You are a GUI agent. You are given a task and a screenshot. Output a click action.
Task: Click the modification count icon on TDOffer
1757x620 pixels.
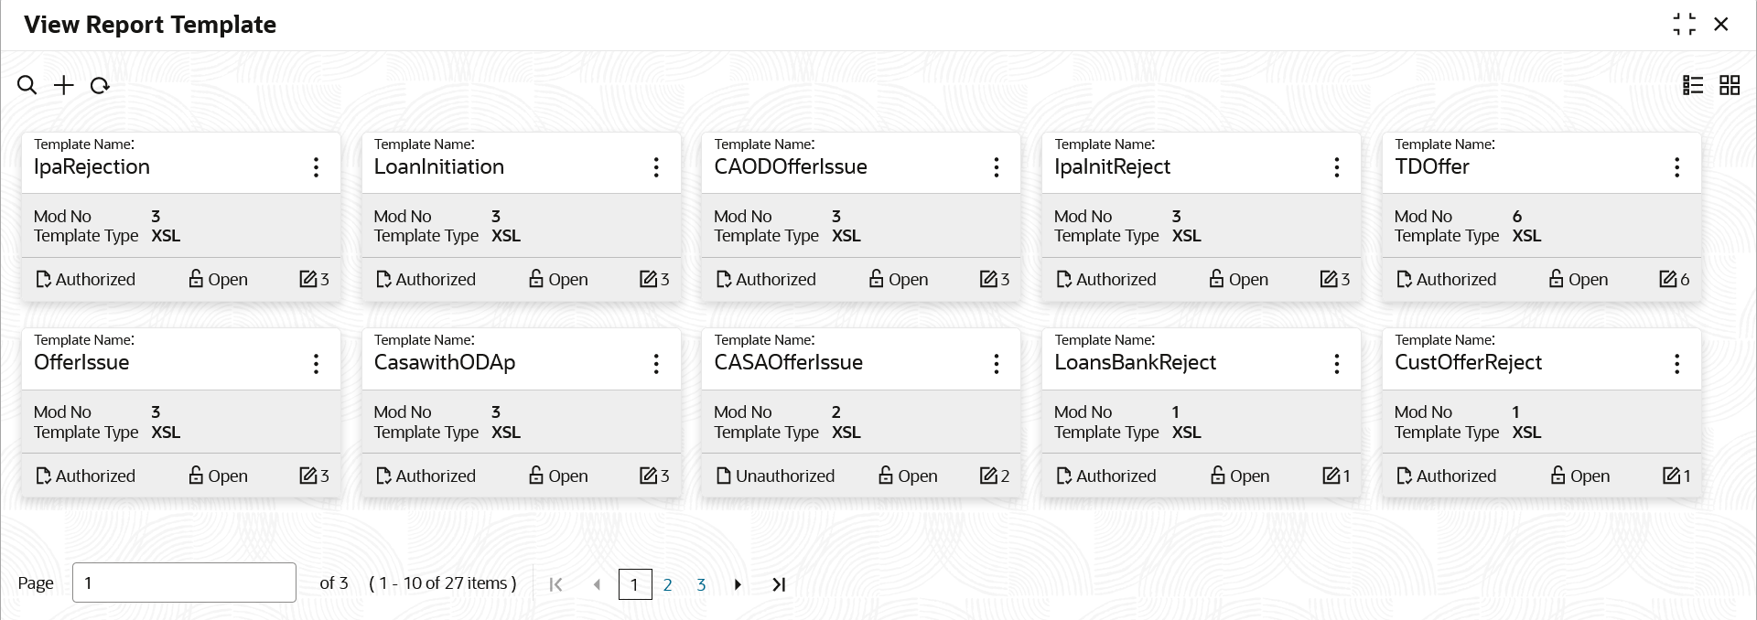[1668, 279]
